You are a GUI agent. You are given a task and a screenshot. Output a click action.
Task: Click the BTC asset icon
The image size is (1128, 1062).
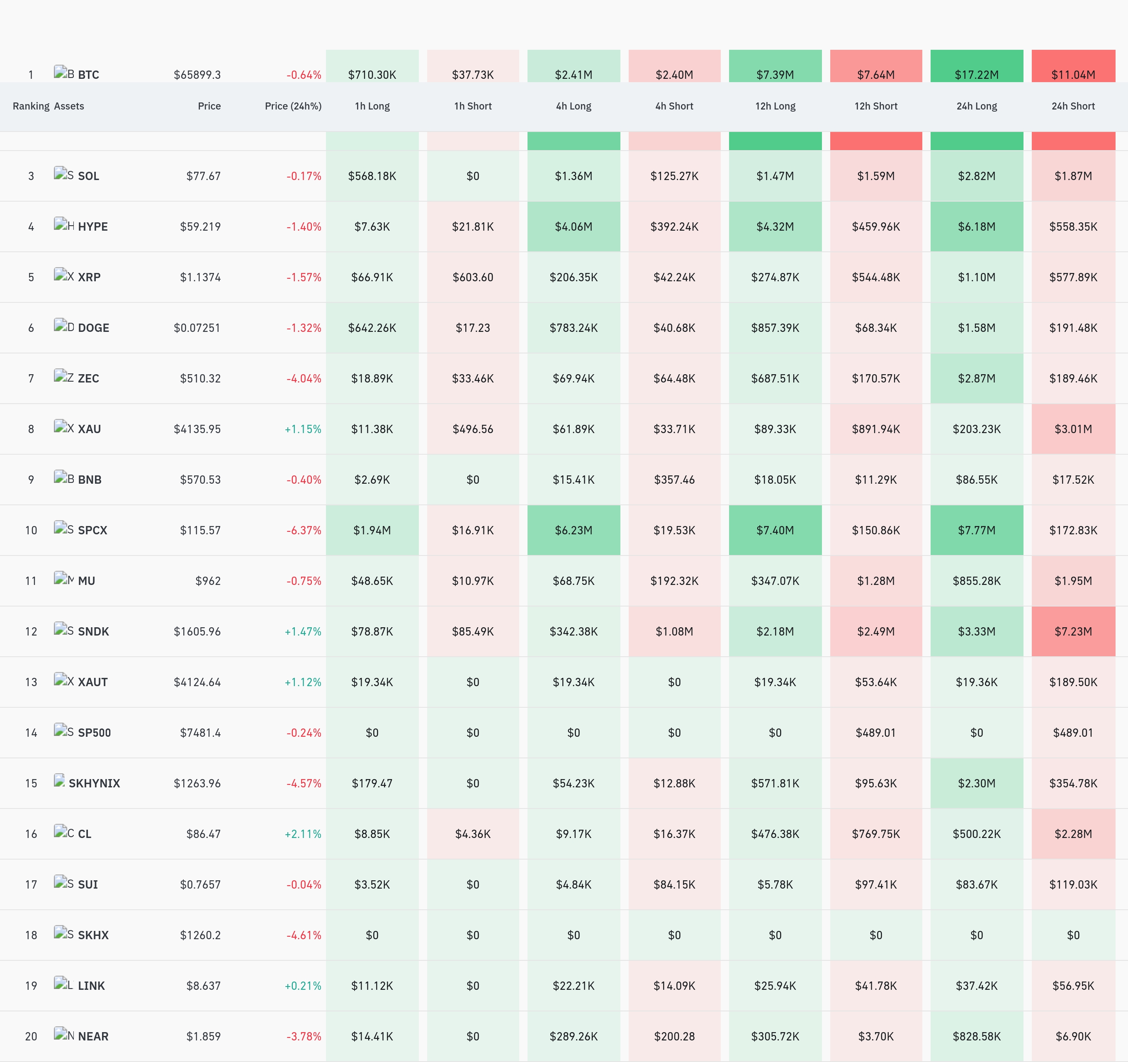pos(64,73)
